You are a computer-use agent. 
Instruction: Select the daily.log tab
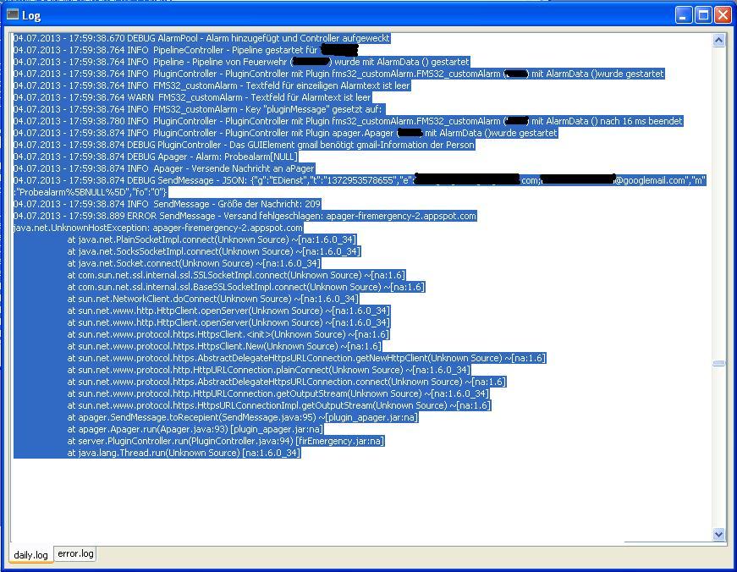[x=31, y=555]
